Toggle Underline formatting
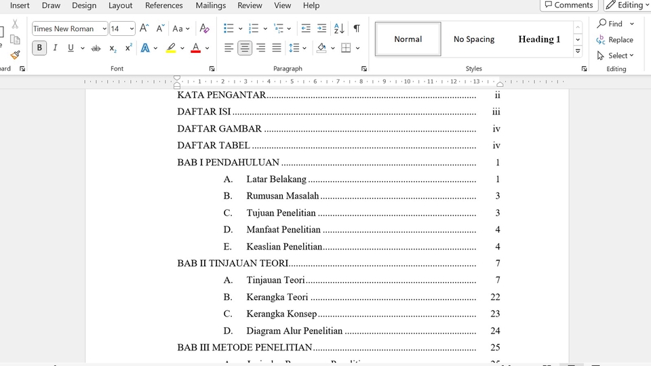This screenshot has height=366, width=651. (x=71, y=47)
